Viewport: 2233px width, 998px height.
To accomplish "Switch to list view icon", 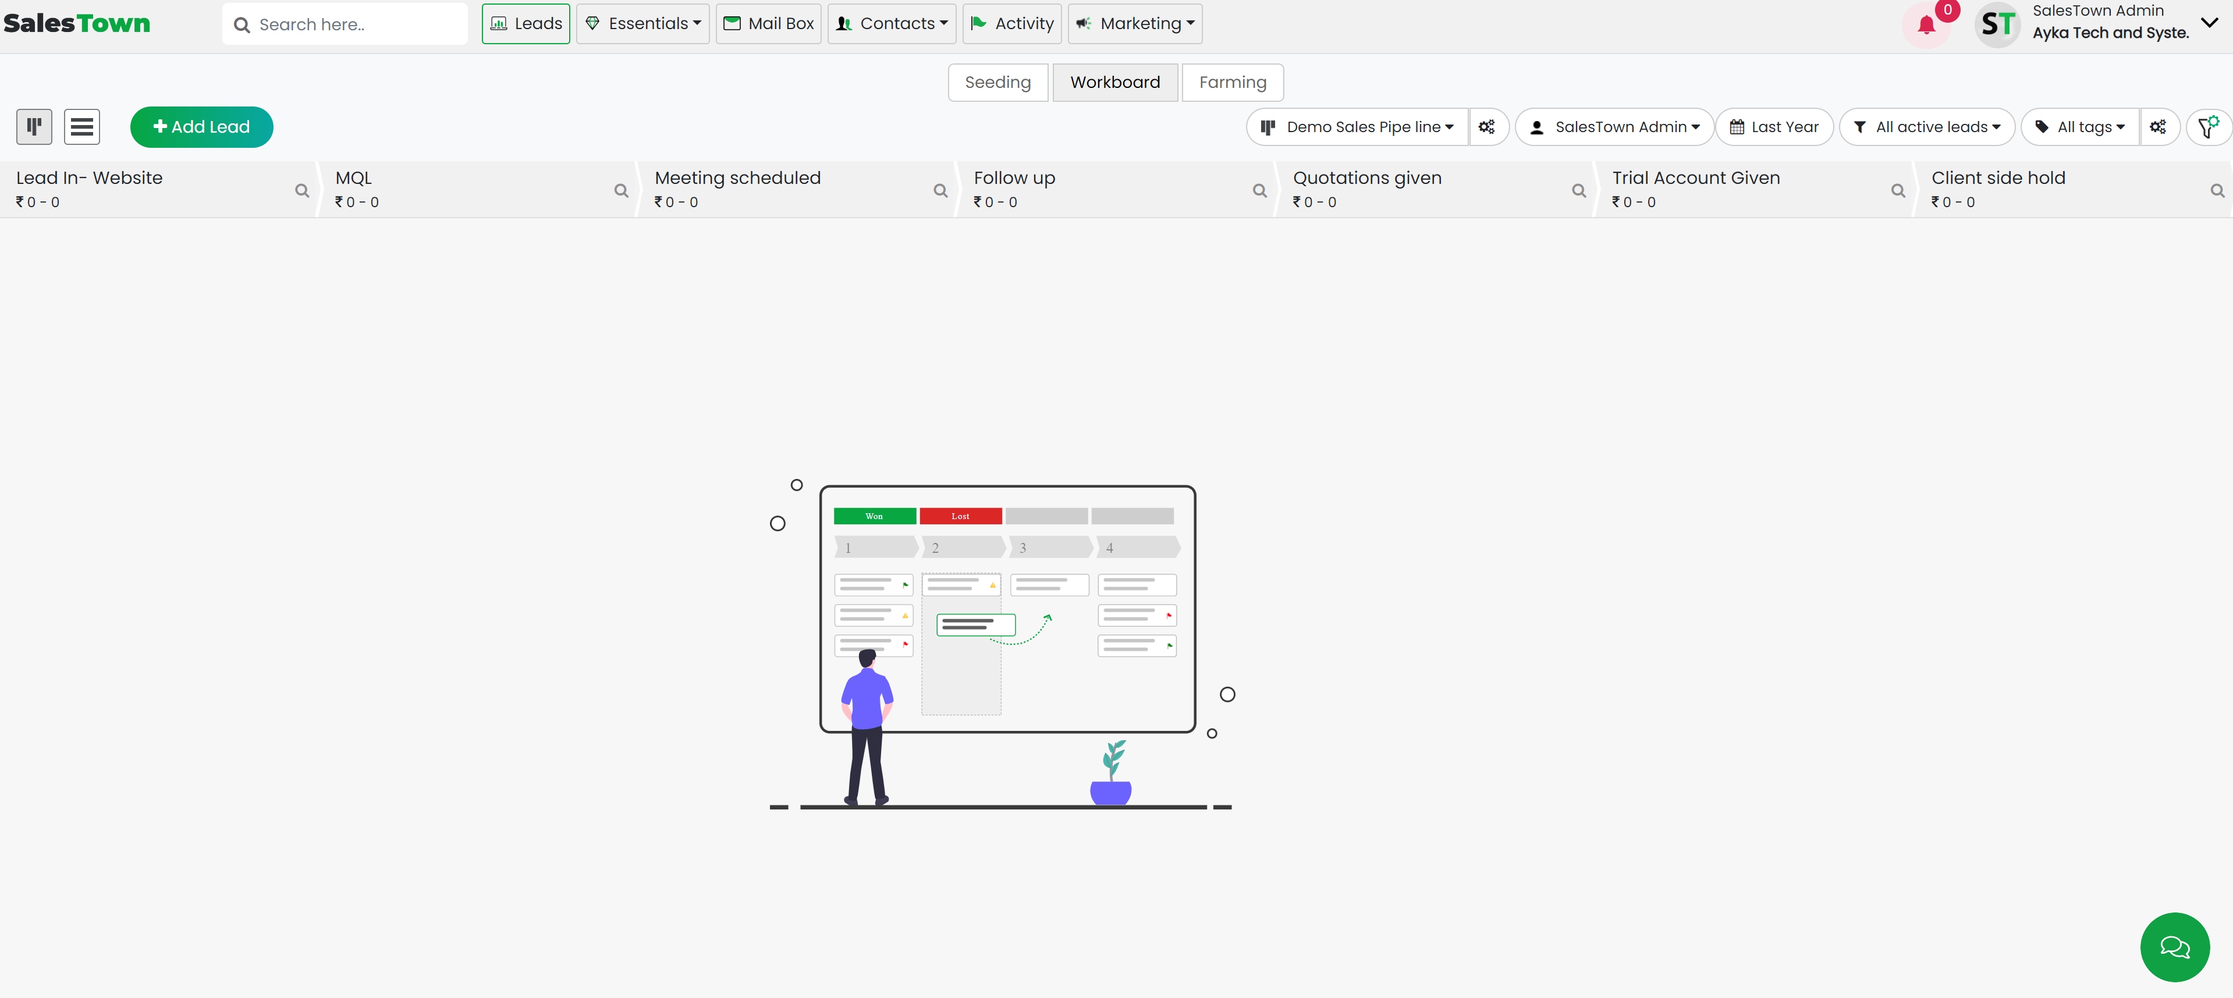I will (x=81, y=127).
